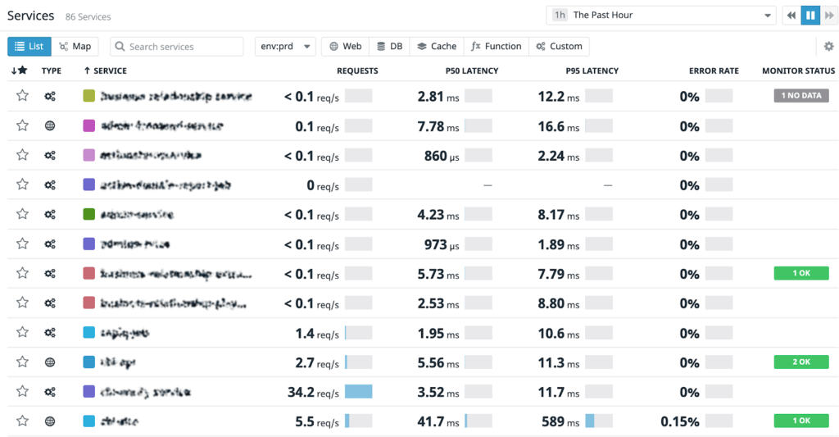Viewport: 839px width, 437px height.
Task: Pause live updates with the pause button
Action: pyautogui.click(x=810, y=16)
